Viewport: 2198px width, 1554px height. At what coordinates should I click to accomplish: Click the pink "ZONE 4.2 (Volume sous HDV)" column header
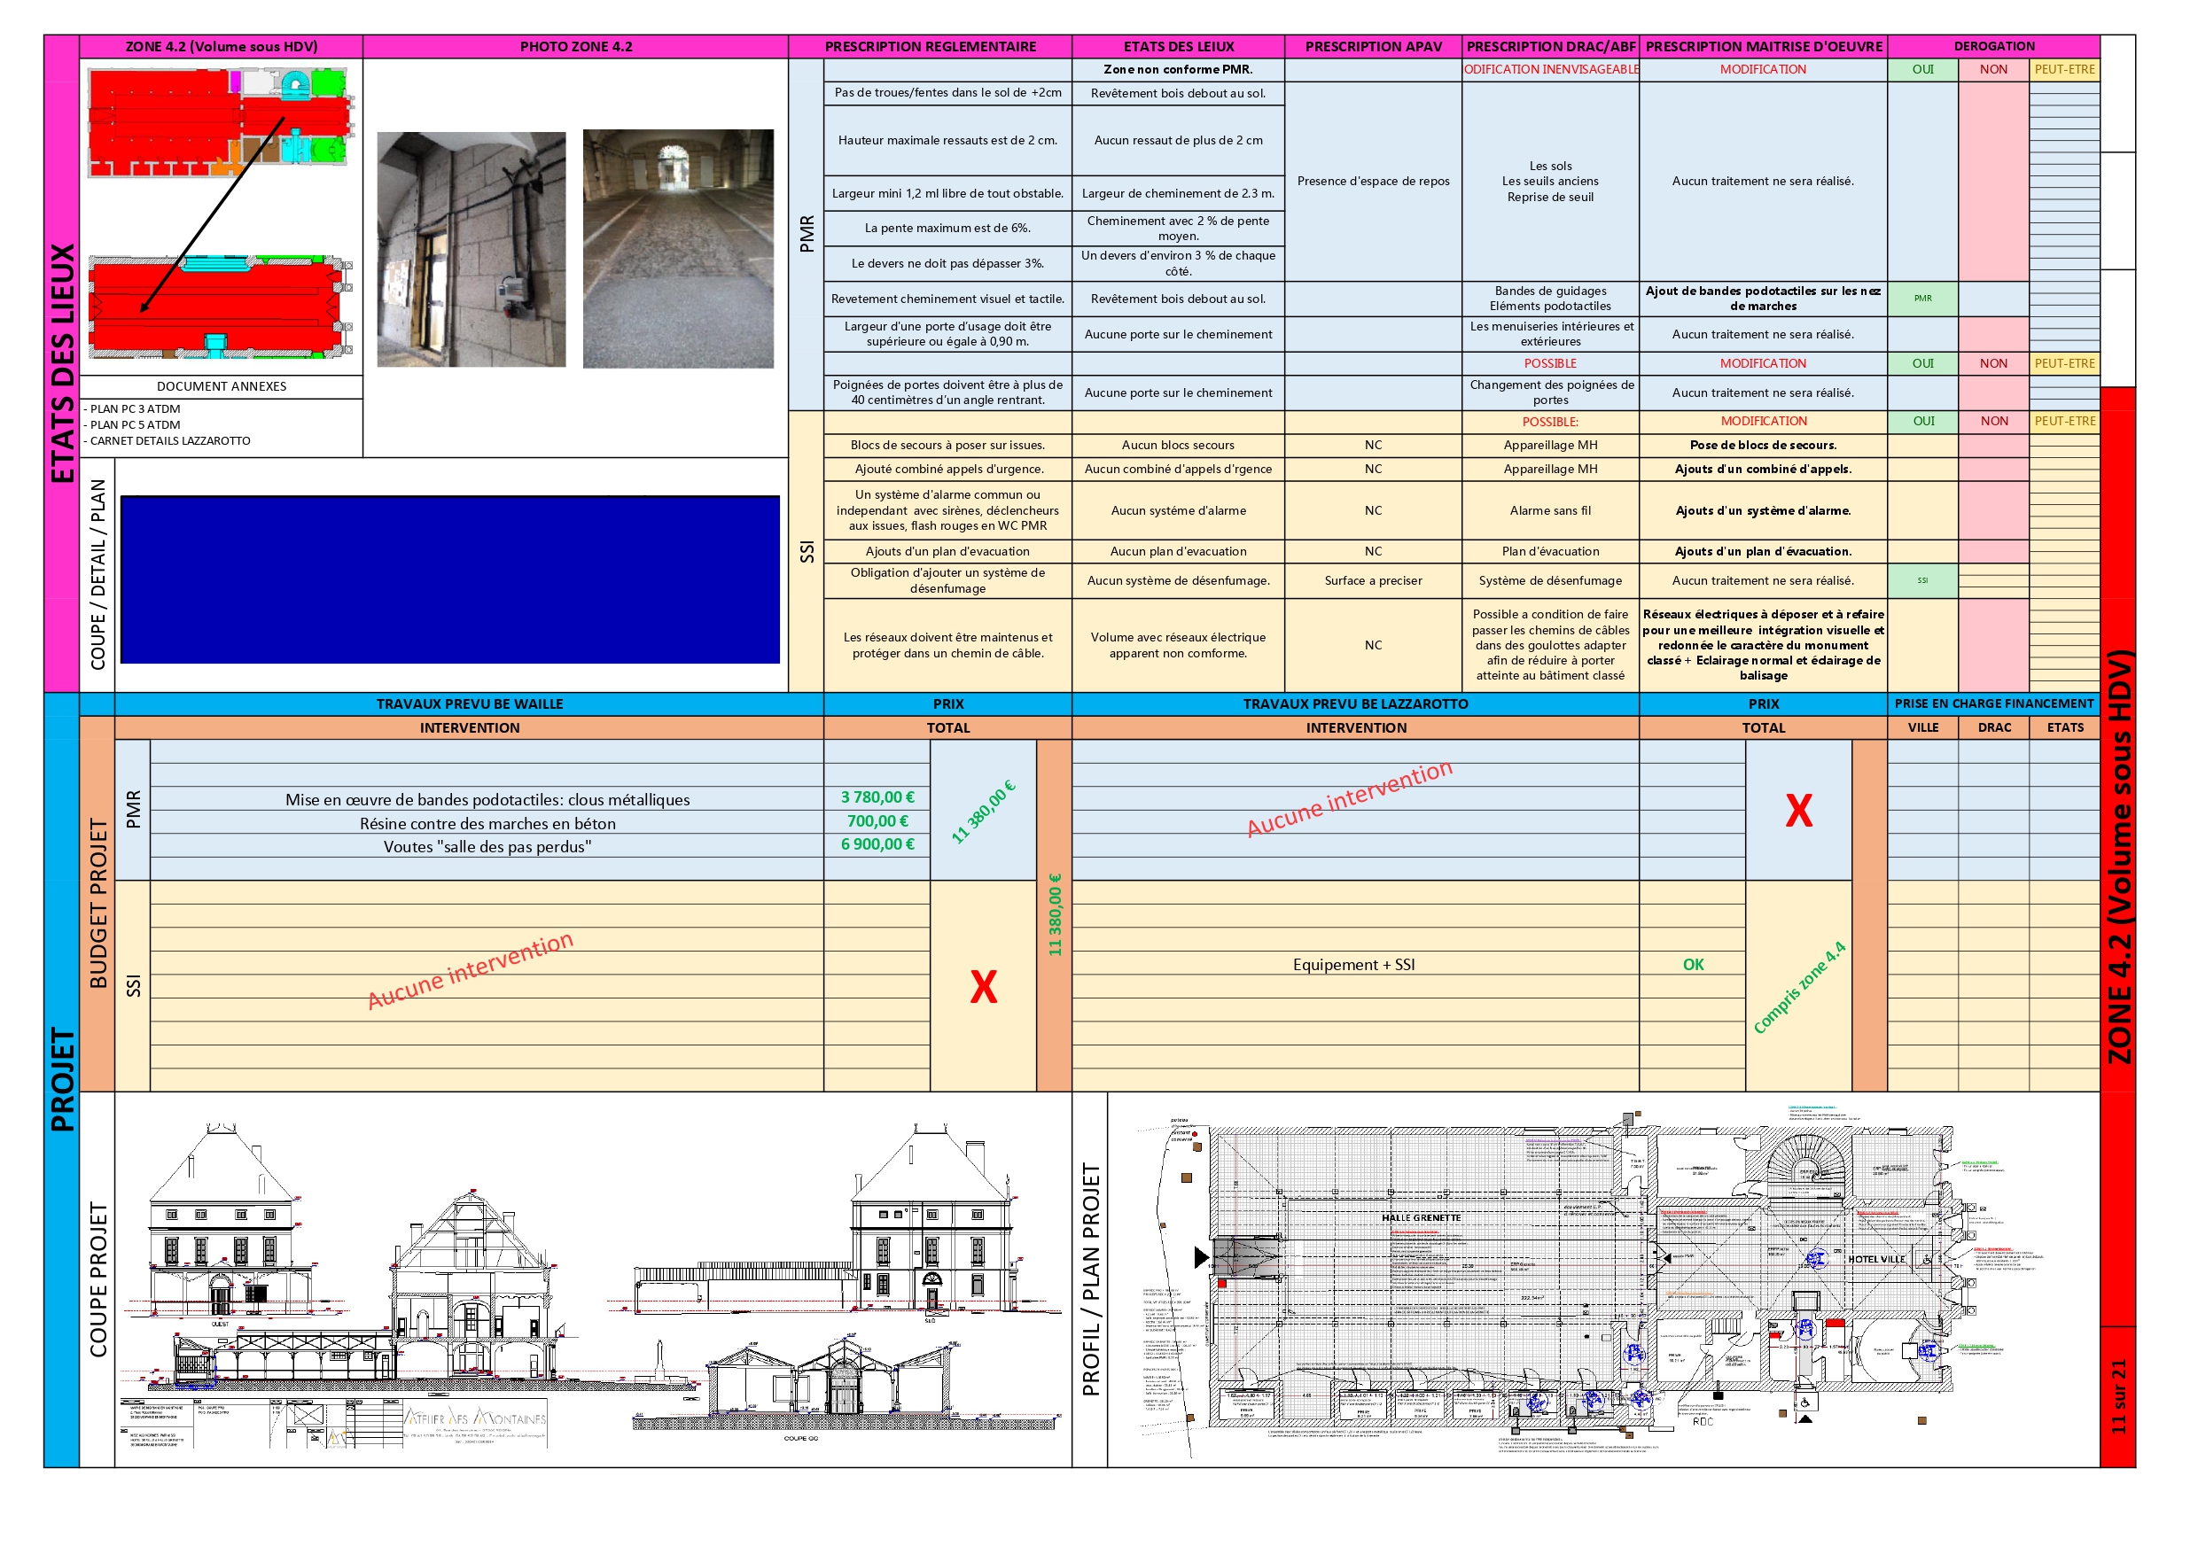[222, 46]
